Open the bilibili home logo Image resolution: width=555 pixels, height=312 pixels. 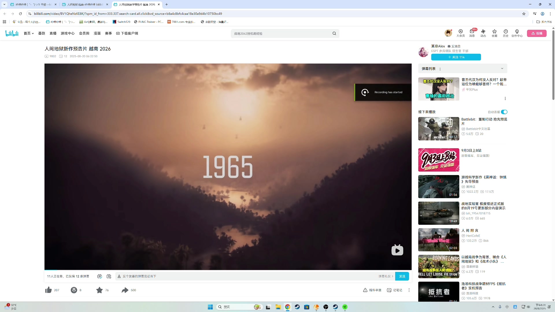pyautogui.click(x=12, y=33)
